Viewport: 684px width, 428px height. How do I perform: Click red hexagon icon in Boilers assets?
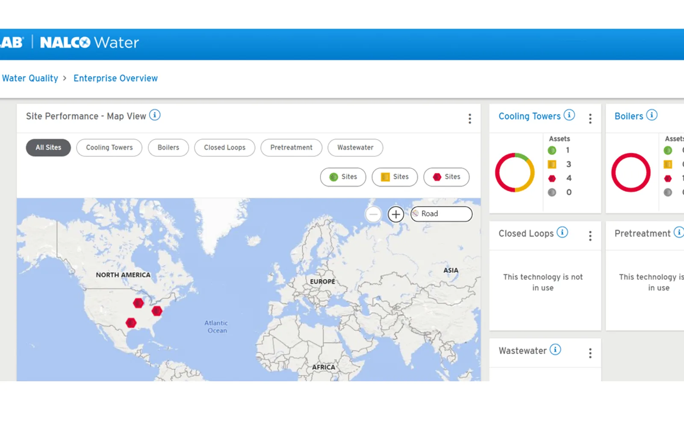pyautogui.click(x=668, y=178)
